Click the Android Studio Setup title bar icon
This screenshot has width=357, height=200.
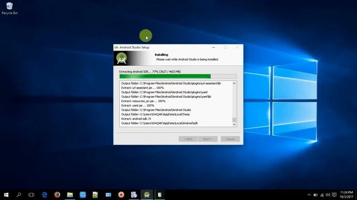click(117, 47)
